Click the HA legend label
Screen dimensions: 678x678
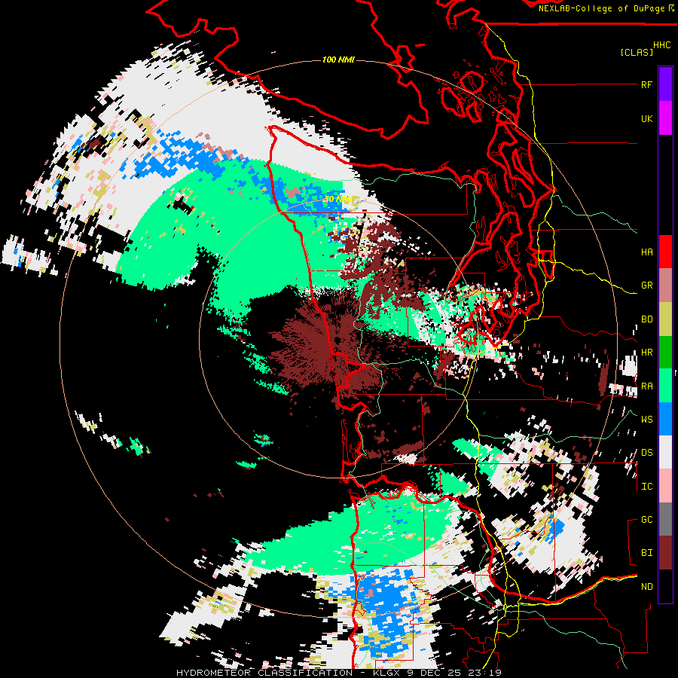tap(646, 252)
